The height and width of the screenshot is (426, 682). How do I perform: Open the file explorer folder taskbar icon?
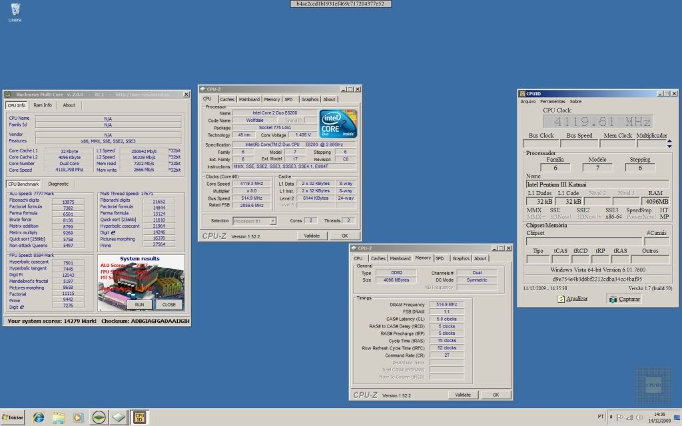[x=59, y=418]
